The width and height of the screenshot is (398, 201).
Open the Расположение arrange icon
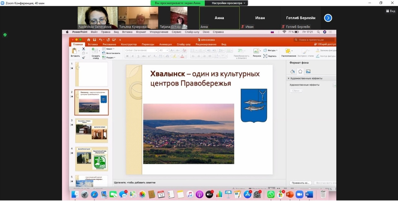pos(288,51)
